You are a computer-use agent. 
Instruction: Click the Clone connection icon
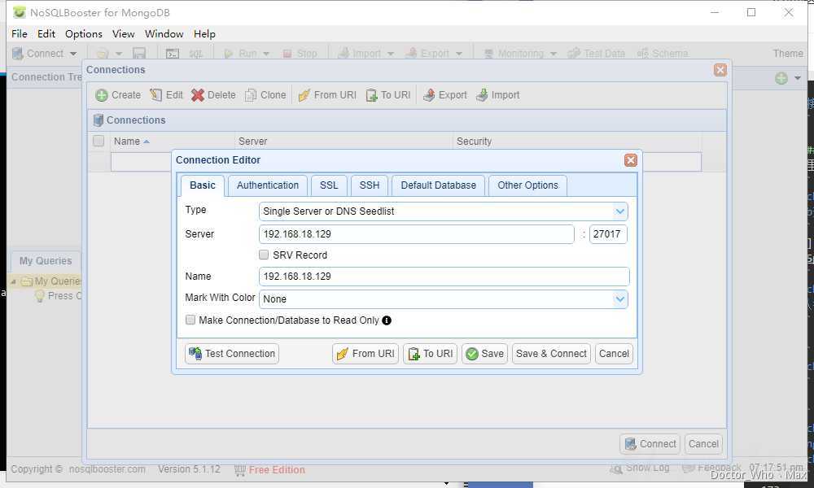click(x=251, y=95)
